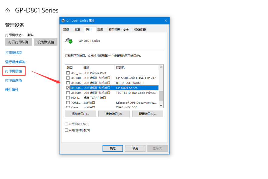The width and height of the screenshot is (268, 179).
Task: Close the GP-D801 Series properties dialog
Action: tap(166, 21)
